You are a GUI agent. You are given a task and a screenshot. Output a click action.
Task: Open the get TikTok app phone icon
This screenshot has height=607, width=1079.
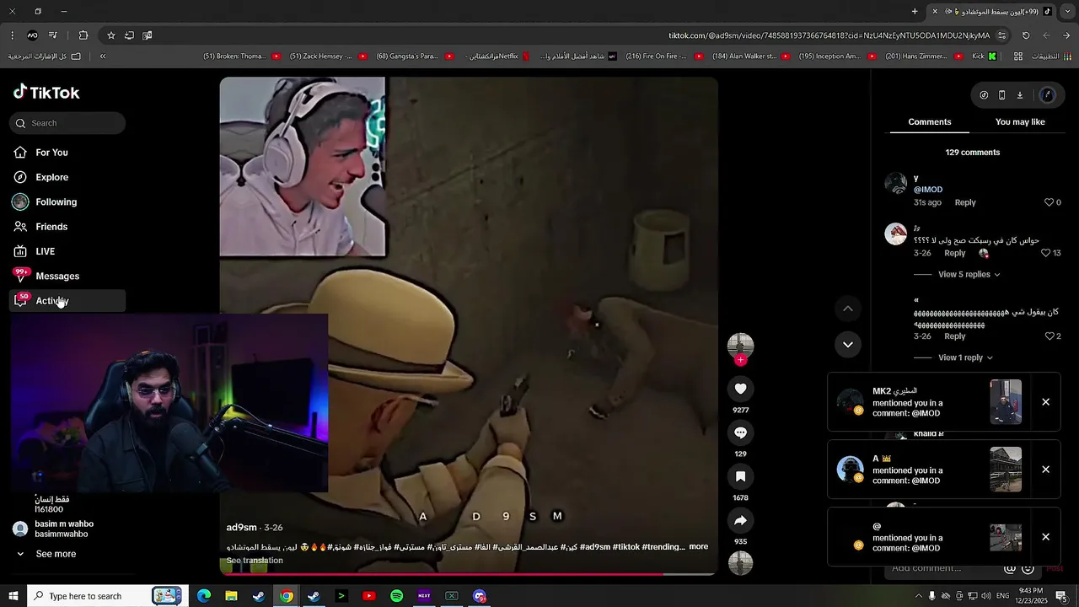[1001, 95]
